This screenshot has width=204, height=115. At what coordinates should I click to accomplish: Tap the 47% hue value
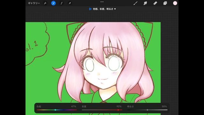[74, 106]
